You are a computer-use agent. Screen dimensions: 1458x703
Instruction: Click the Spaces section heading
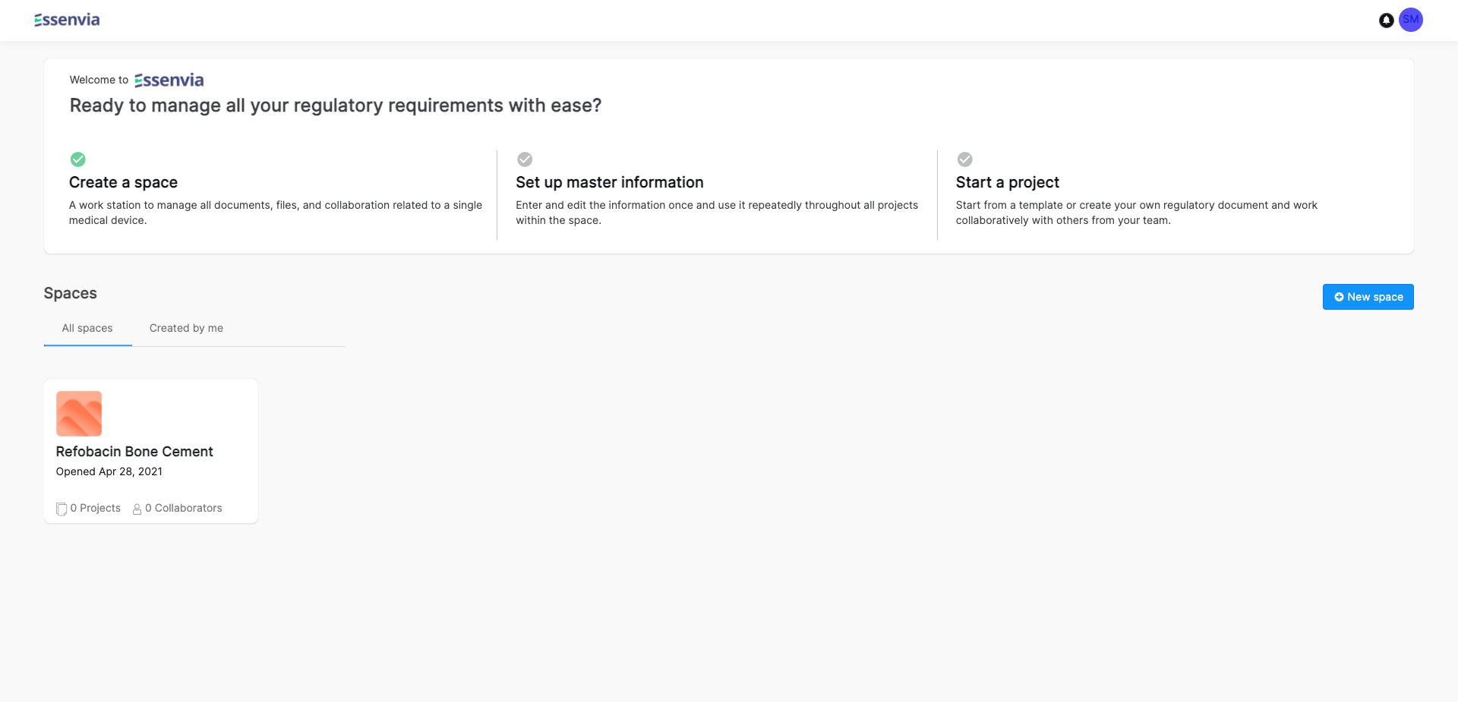click(71, 293)
